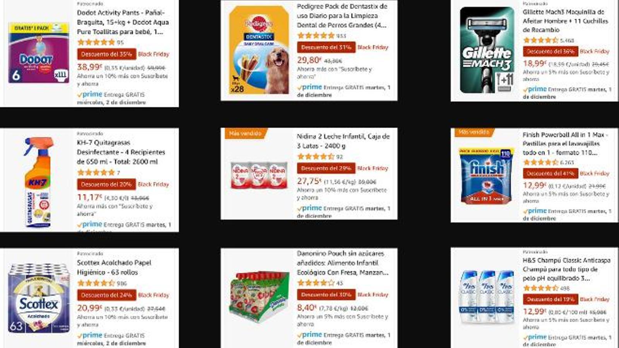
Task: Open the Gillette Mach3 razor image
Action: coord(487,50)
